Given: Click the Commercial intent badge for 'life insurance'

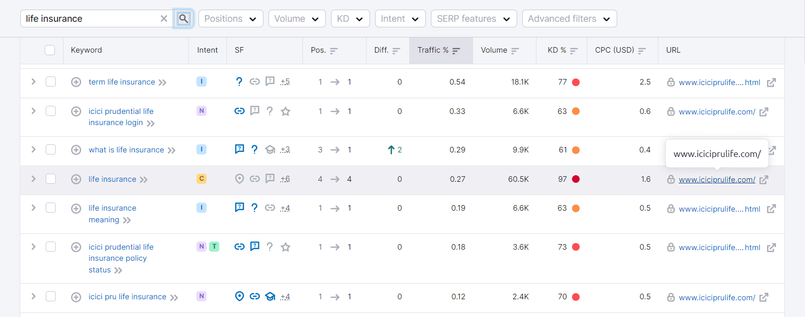Looking at the screenshot, I should tap(202, 179).
